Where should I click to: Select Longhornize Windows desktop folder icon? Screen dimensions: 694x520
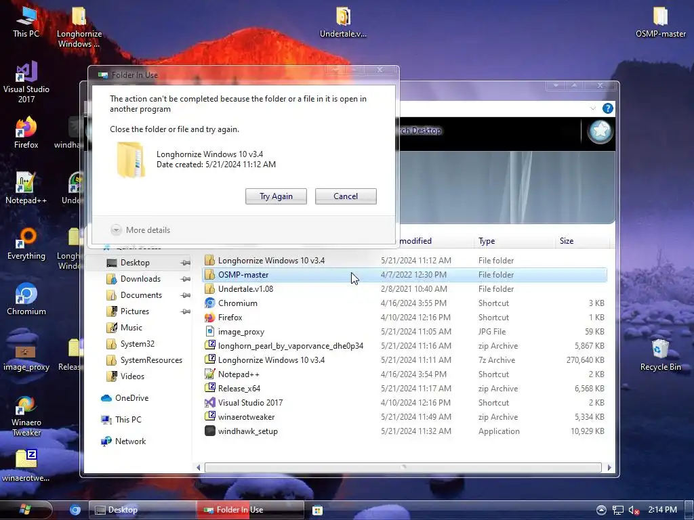coord(79,27)
